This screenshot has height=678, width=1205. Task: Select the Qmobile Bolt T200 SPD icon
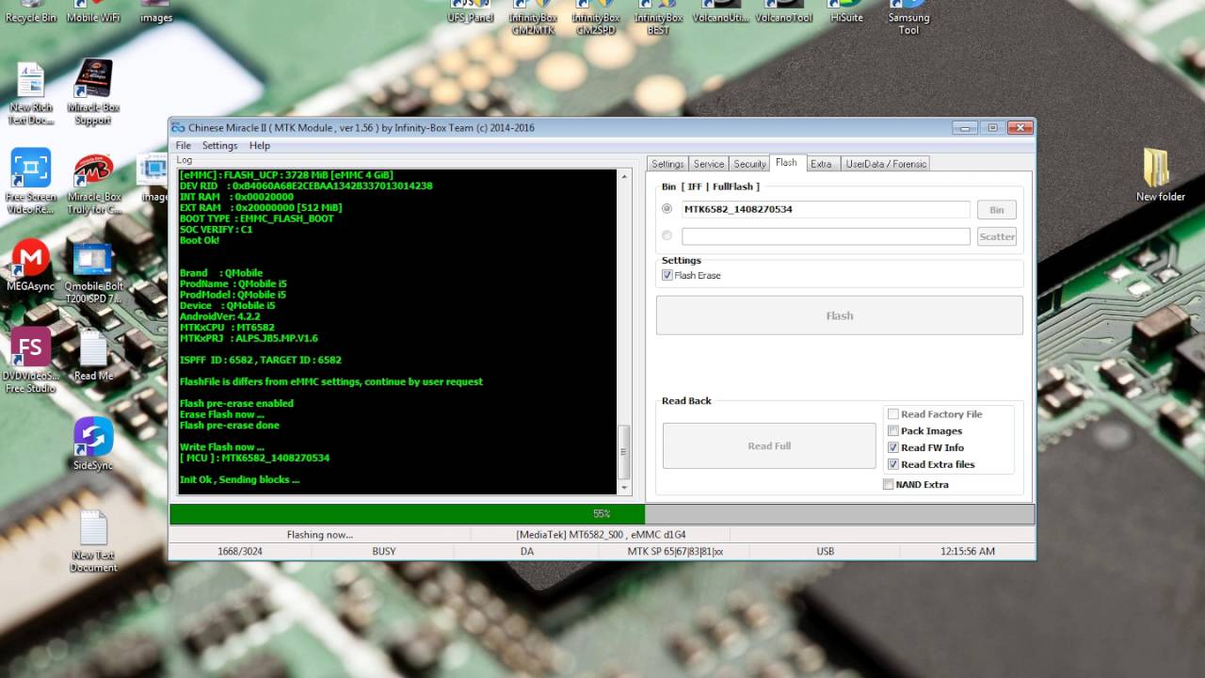click(x=93, y=271)
